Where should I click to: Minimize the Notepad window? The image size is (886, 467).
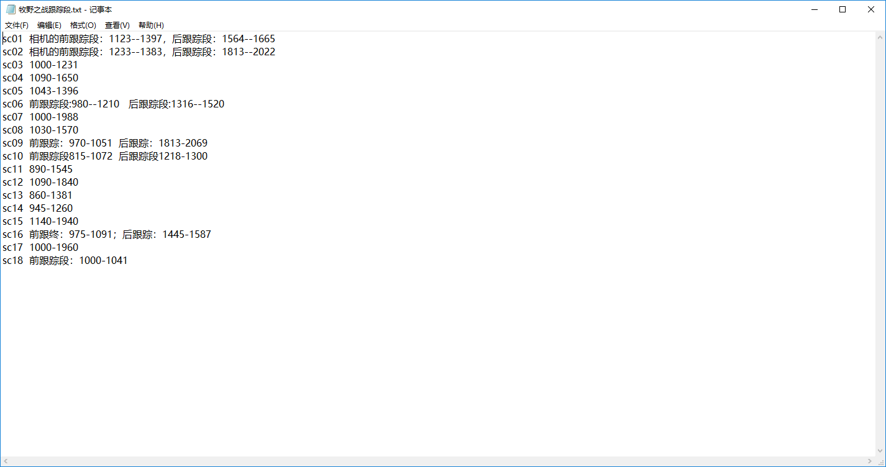[814, 9]
